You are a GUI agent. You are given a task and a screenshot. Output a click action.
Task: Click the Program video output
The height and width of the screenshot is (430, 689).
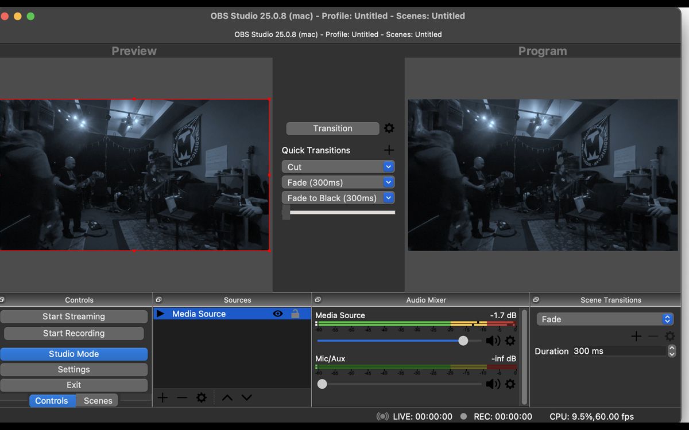543,175
